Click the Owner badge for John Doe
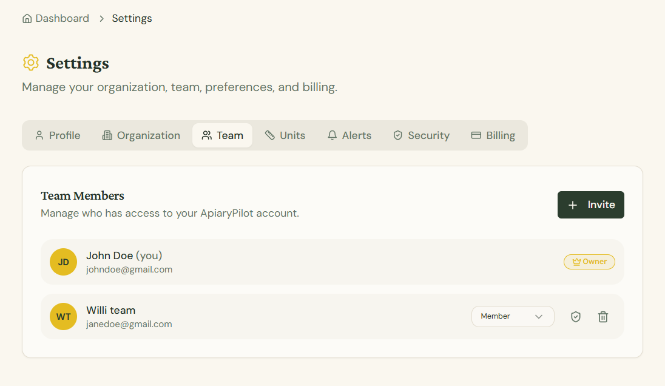This screenshot has width=665, height=386. point(590,262)
